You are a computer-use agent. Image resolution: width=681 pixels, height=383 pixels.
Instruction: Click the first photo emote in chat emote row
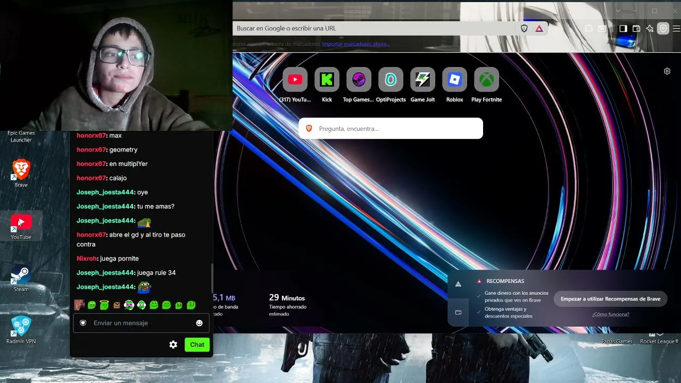click(79, 305)
